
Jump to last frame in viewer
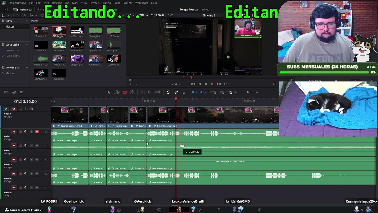coord(219,84)
